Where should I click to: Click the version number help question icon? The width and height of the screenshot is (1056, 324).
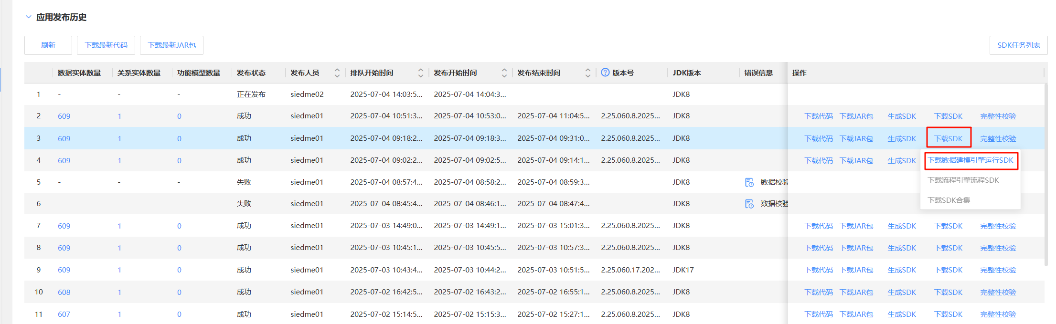click(x=605, y=73)
